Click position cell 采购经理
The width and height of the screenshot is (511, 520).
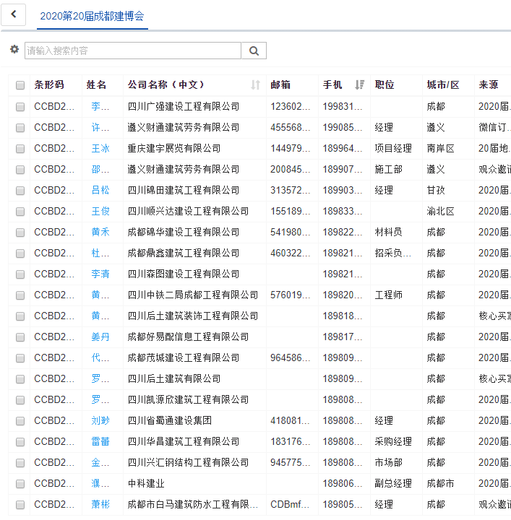pos(393,441)
